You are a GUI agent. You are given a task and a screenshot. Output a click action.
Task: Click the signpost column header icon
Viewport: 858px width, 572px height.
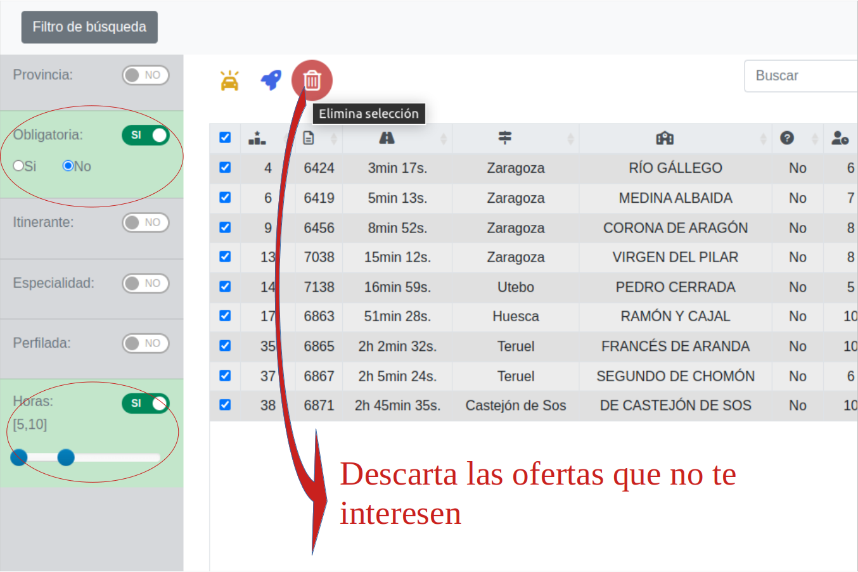[505, 137]
